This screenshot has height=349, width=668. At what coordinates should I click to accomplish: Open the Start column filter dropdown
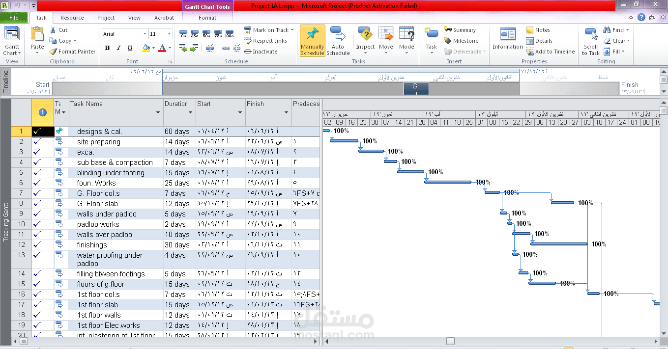240,112
